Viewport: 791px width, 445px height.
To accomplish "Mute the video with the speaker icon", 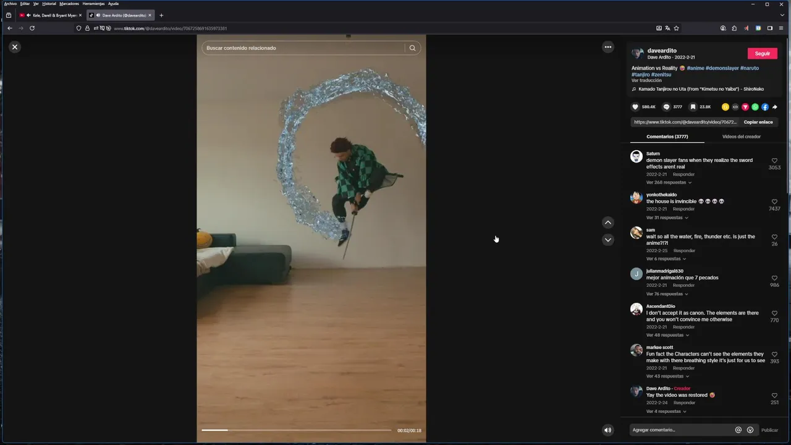I will pyautogui.click(x=608, y=430).
